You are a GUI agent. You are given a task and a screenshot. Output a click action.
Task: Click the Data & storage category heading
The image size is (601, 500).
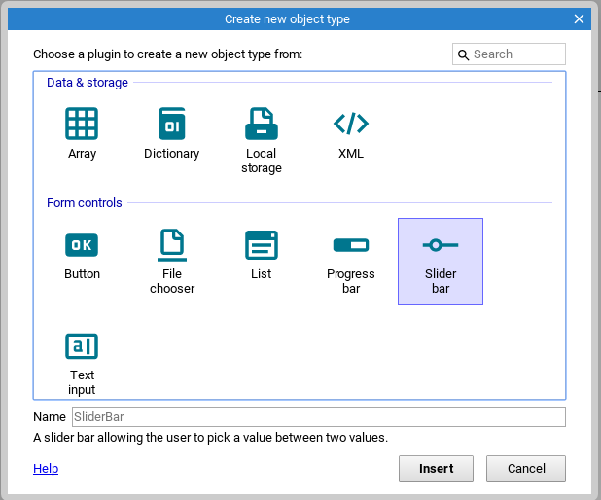point(88,83)
